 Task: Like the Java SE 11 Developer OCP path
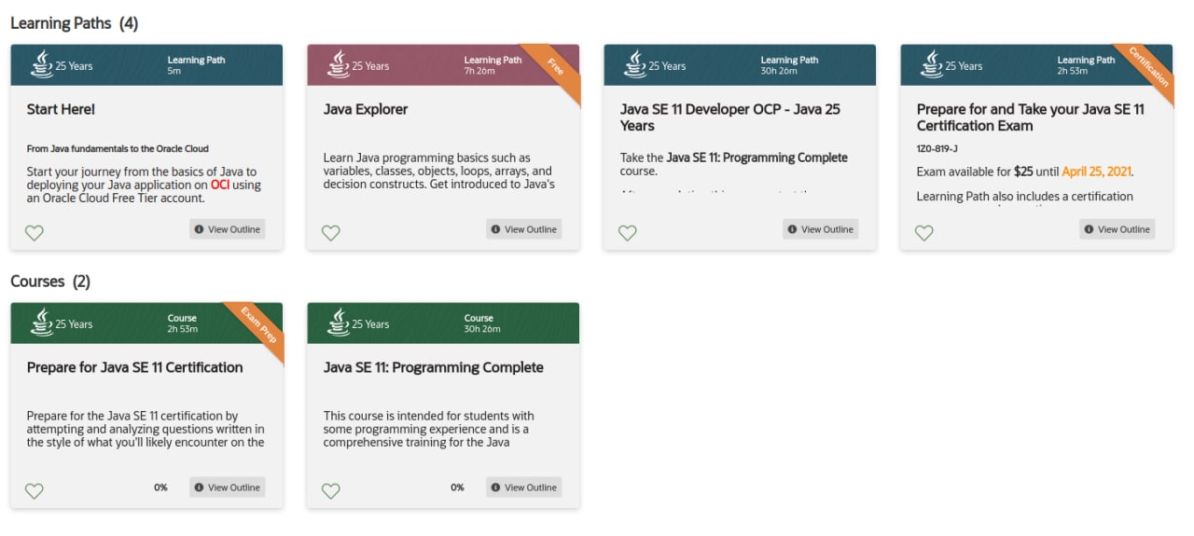628,233
